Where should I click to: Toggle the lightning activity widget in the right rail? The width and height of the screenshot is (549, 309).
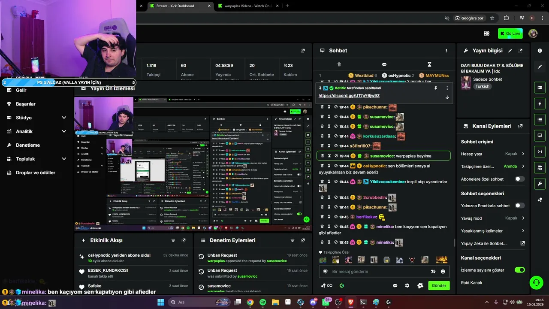point(540,103)
